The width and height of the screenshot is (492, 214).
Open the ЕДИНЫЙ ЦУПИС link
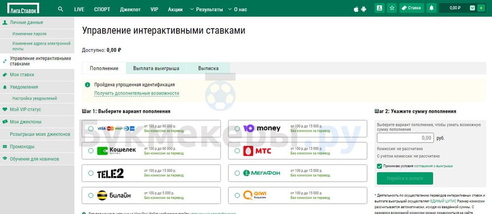click(x=443, y=201)
